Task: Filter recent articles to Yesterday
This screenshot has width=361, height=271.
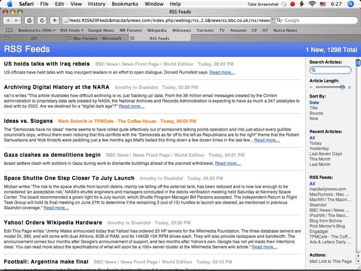Action: (x=319, y=149)
